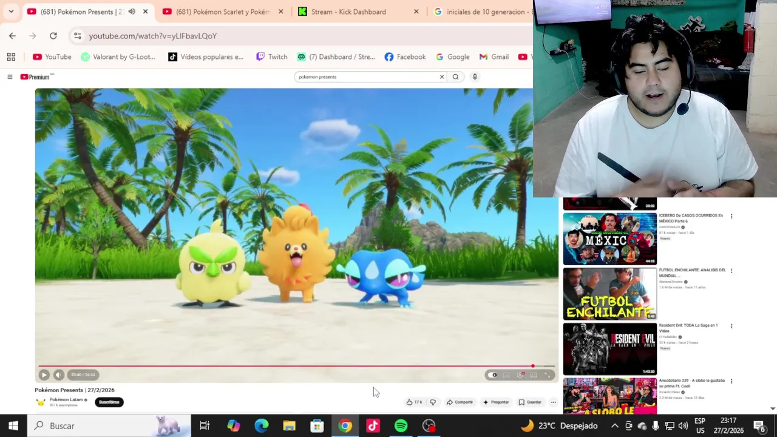Open Dashboard / Streamlabs bookmark

[x=336, y=57]
